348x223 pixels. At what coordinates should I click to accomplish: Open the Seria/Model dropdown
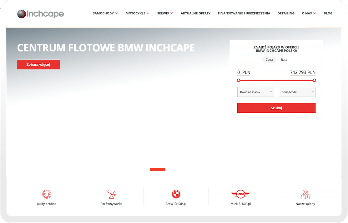click(x=297, y=92)
